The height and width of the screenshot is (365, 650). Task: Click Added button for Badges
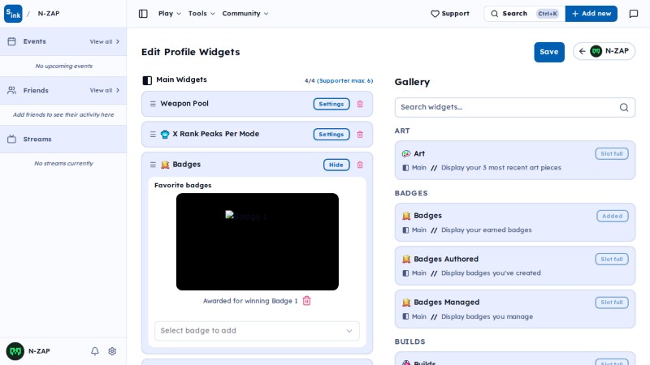(x=613, y=216)
